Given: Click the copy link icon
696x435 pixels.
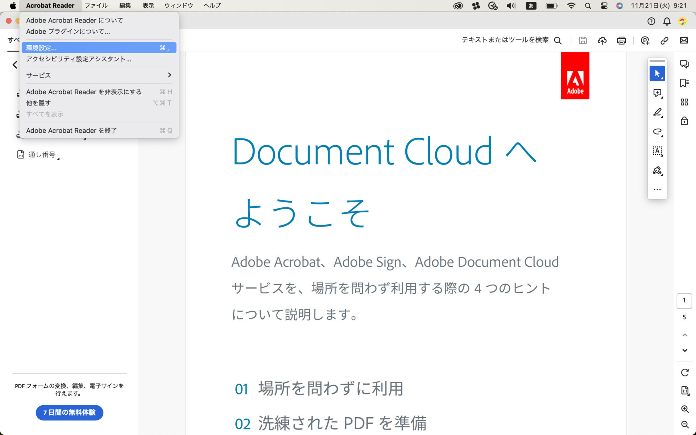Looking at the screenshot, I should pos(664,41).
